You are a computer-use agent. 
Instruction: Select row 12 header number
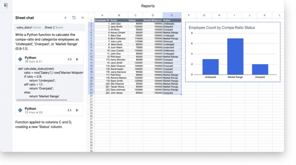click(91, 57)
